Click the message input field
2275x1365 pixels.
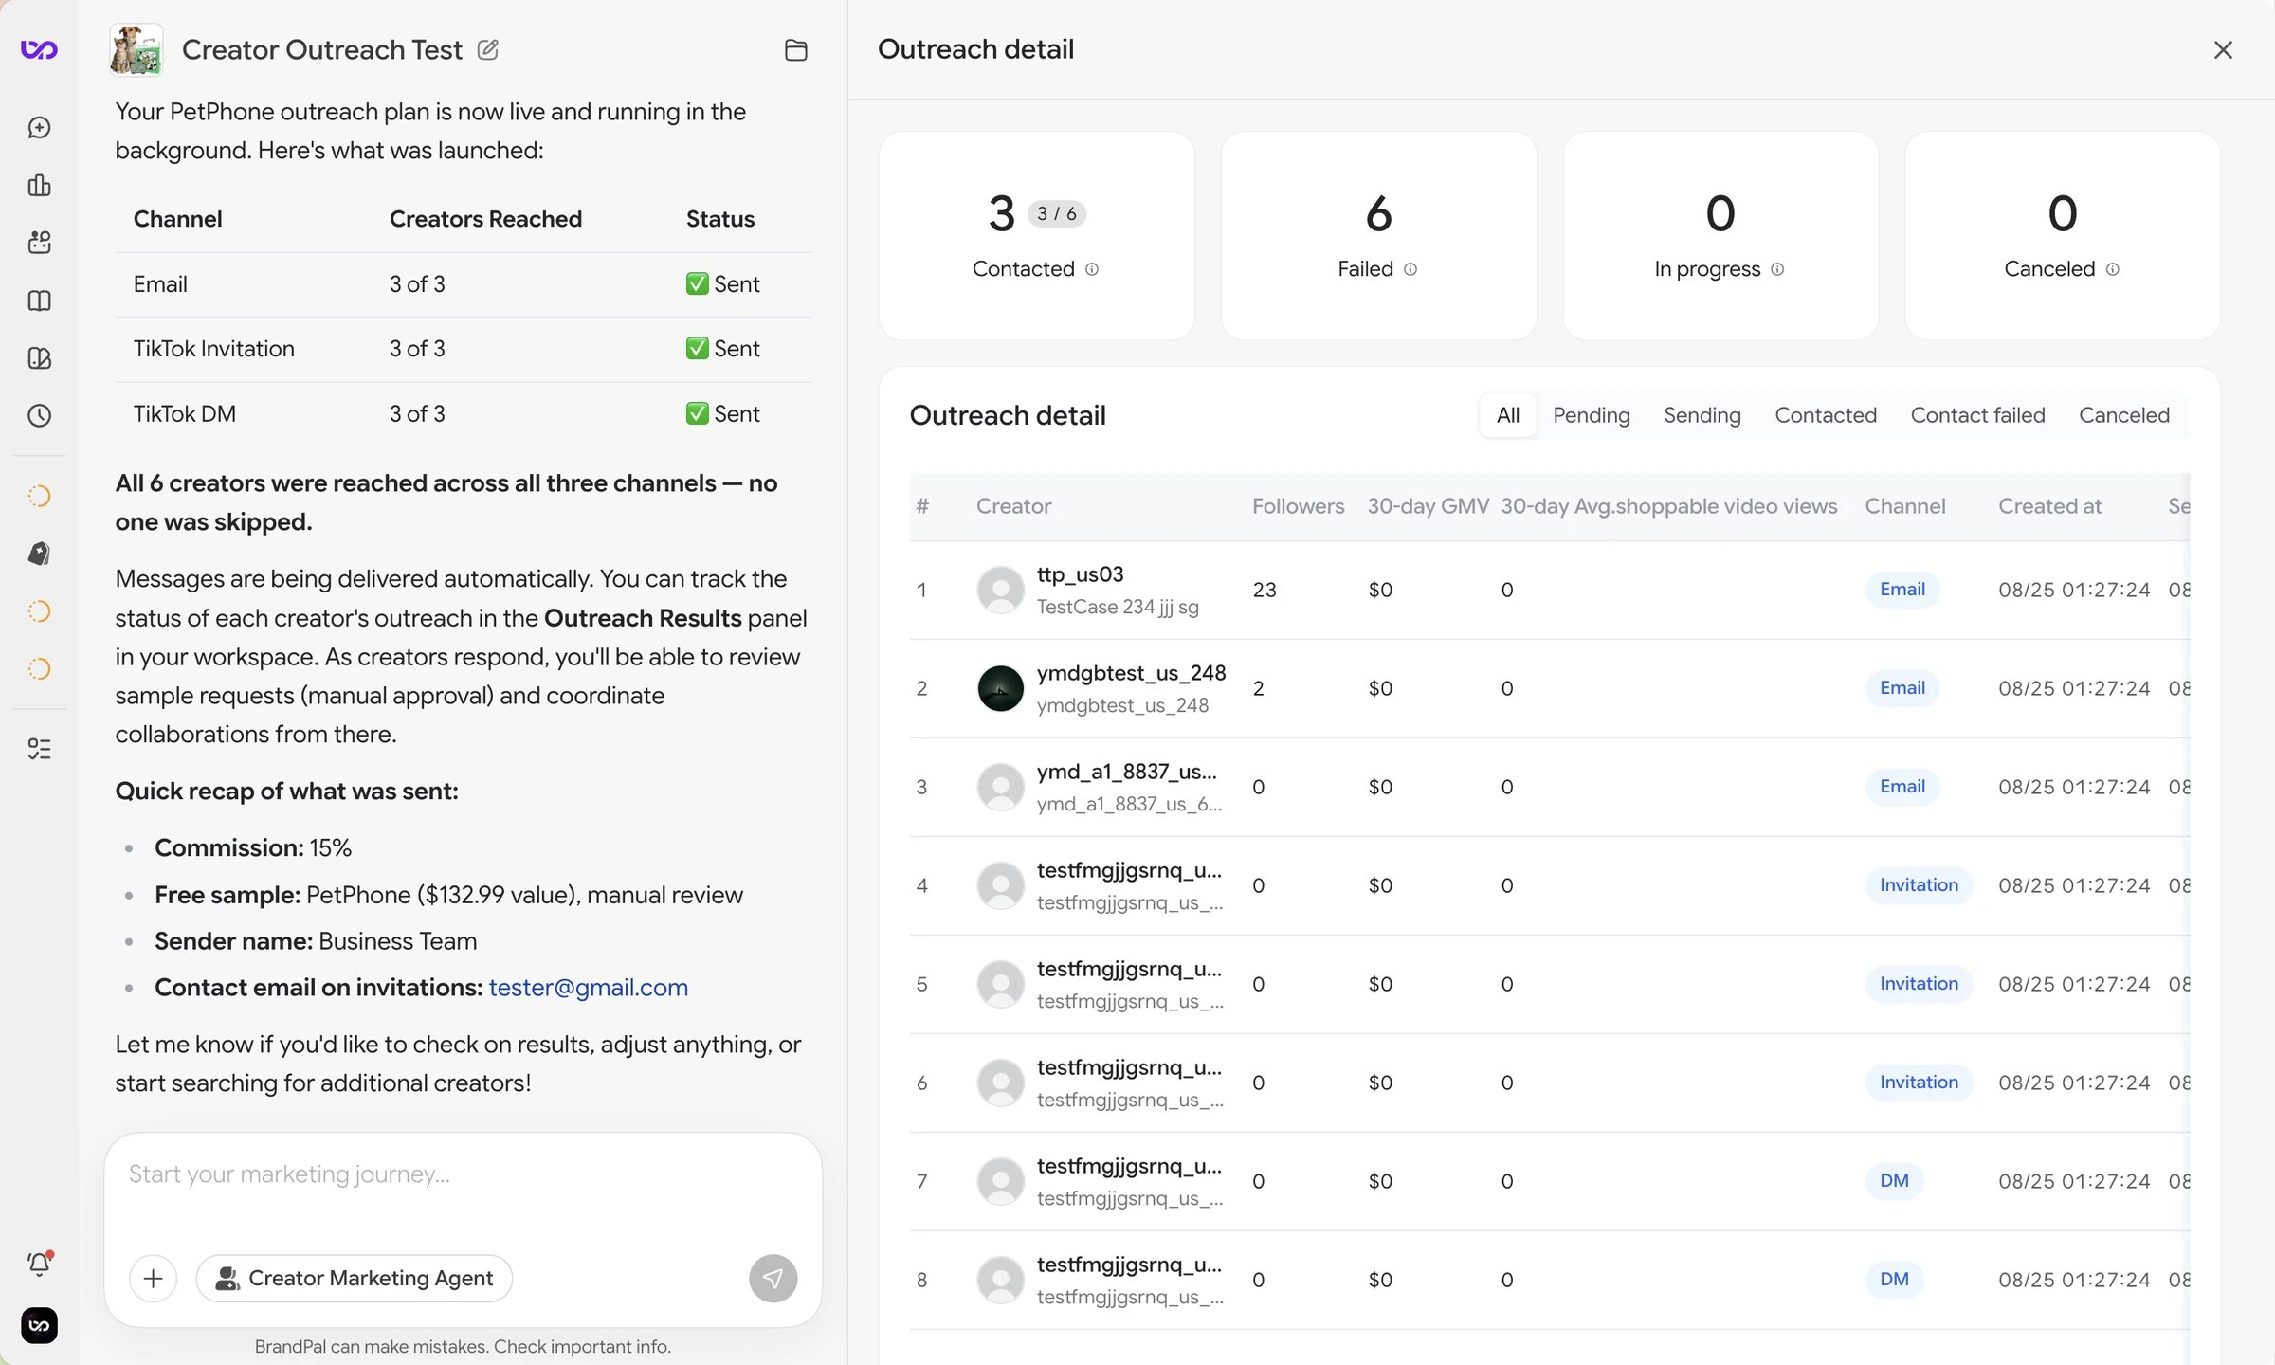(463, 1175)
